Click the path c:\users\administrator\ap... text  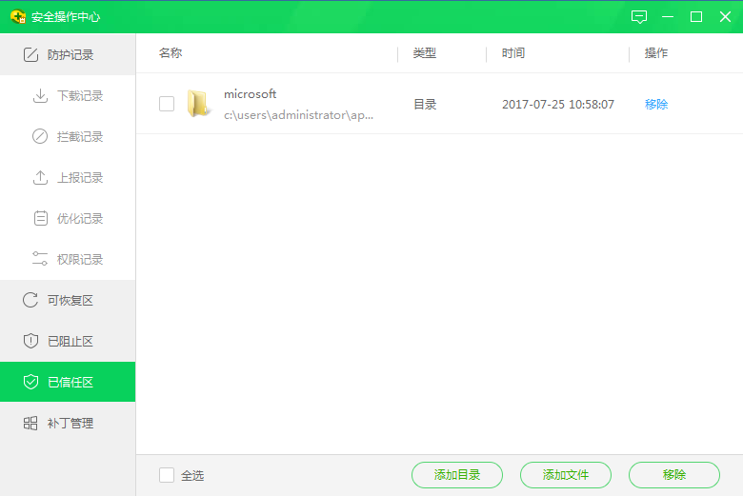click(x=298, y=115)
